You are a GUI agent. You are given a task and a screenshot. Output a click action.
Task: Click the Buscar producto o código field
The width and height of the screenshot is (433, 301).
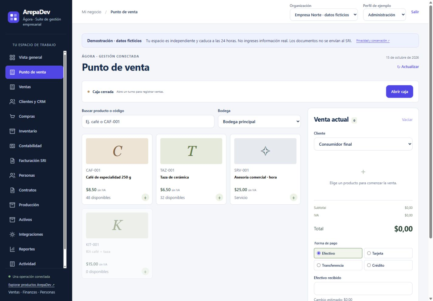click(x=148, y=122)
